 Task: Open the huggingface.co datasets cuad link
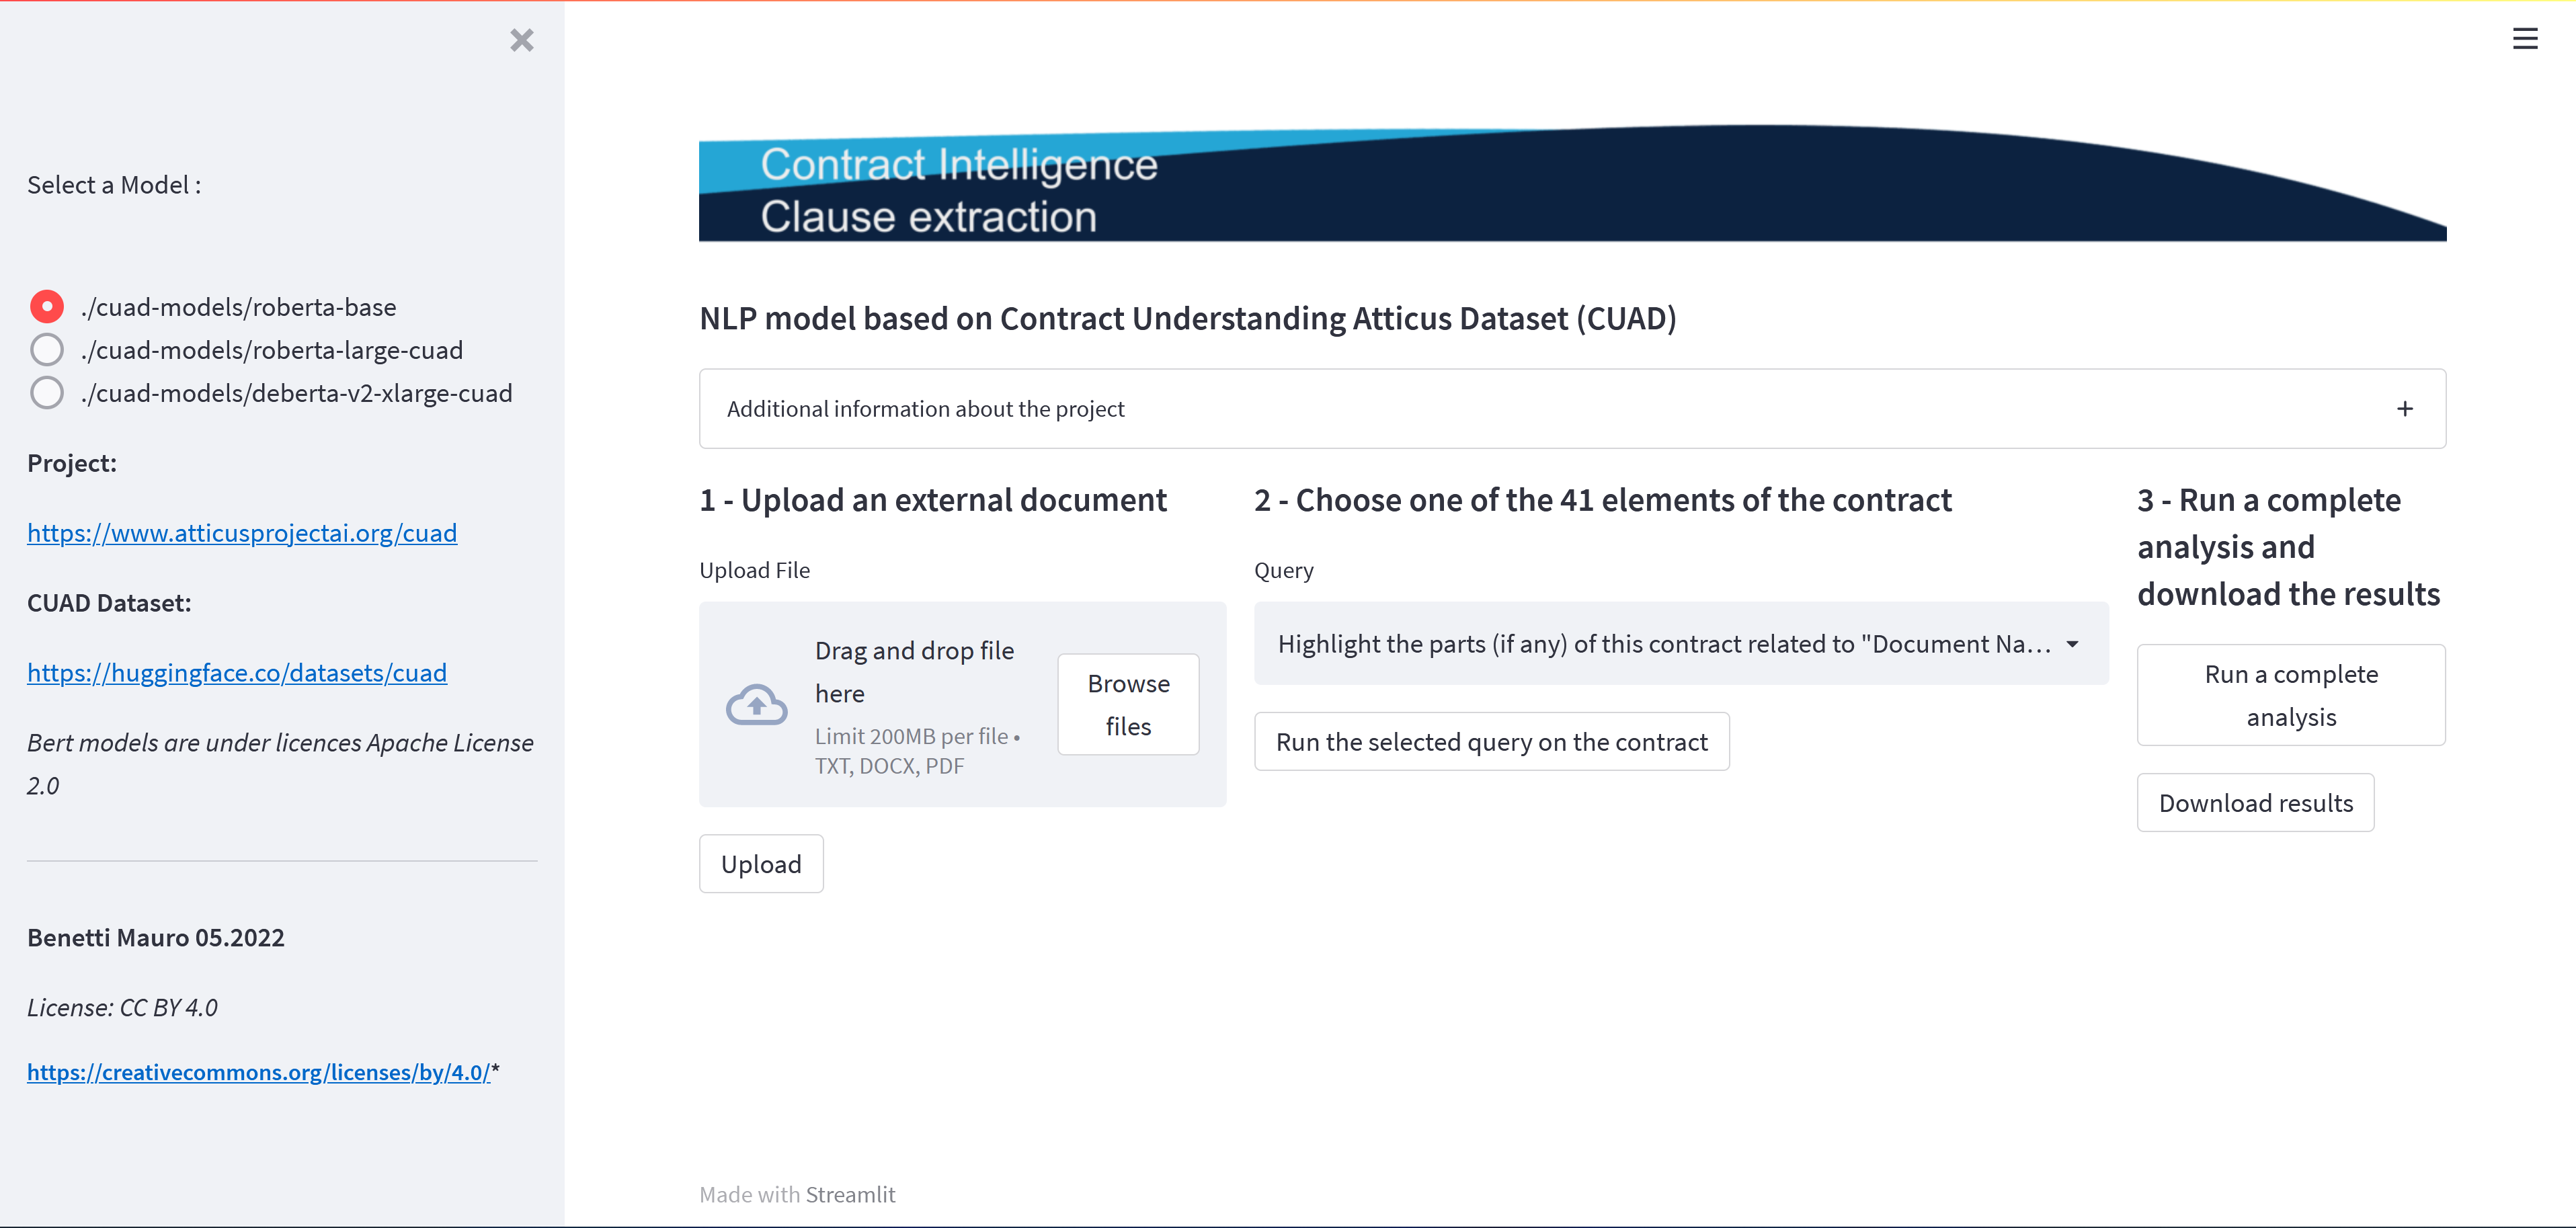[x=237, y=673]
